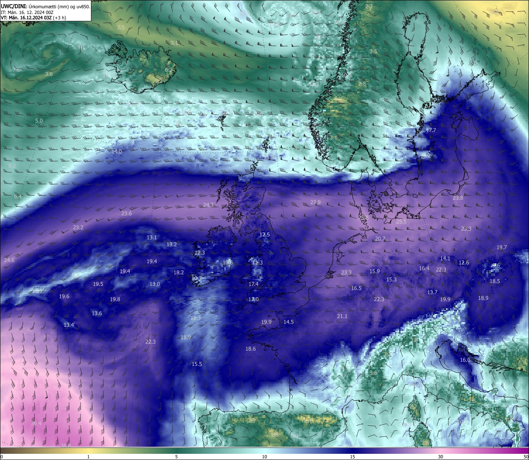This screenshot has width=529, height=460.
Task: Select the "17.4" value over Wales
Action: coord(253,284)
